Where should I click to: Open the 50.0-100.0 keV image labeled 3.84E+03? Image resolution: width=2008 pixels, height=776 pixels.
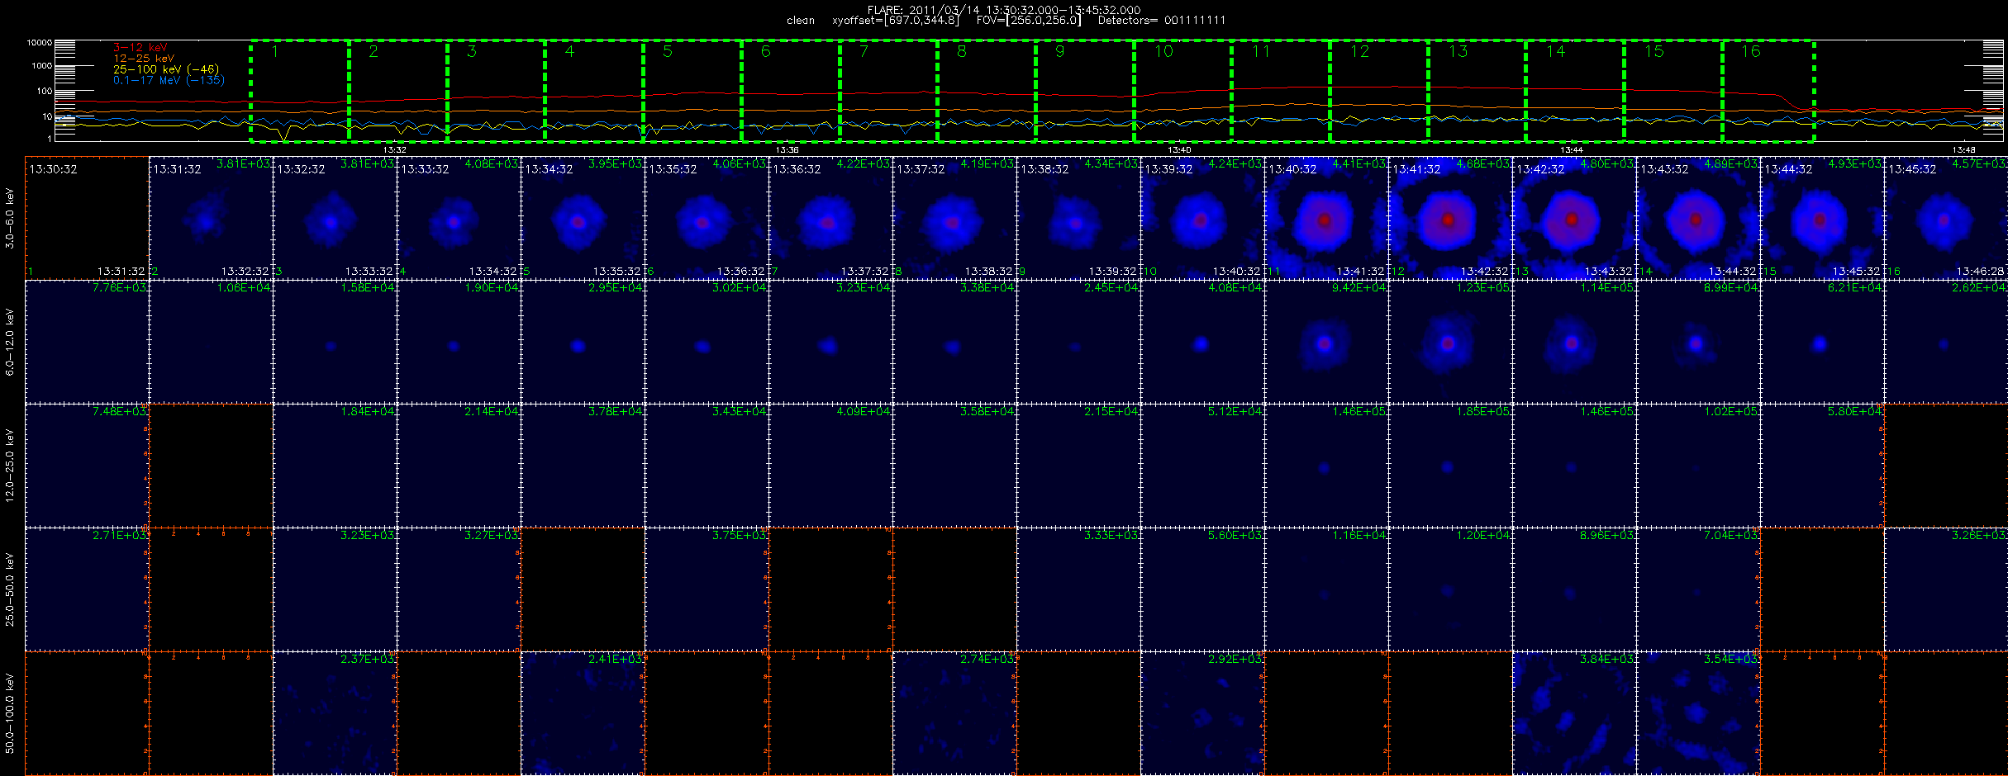(1574, 713)
